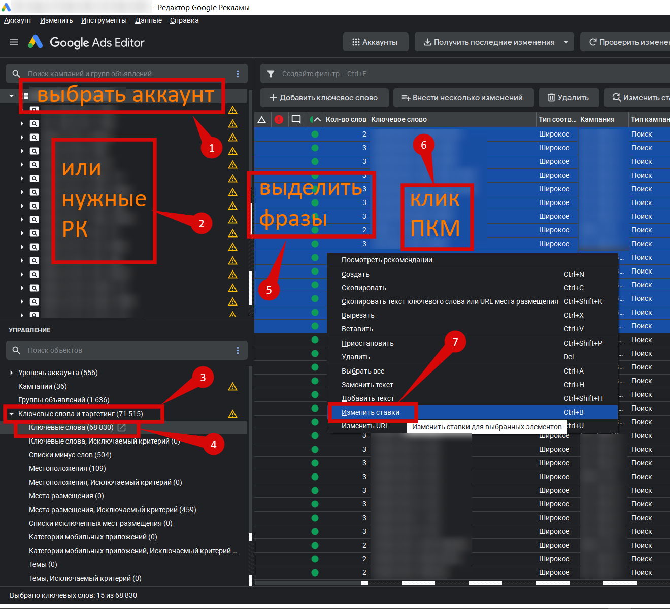Click the filter funnel icon
The image size is (670, 609).
point(271,74)
